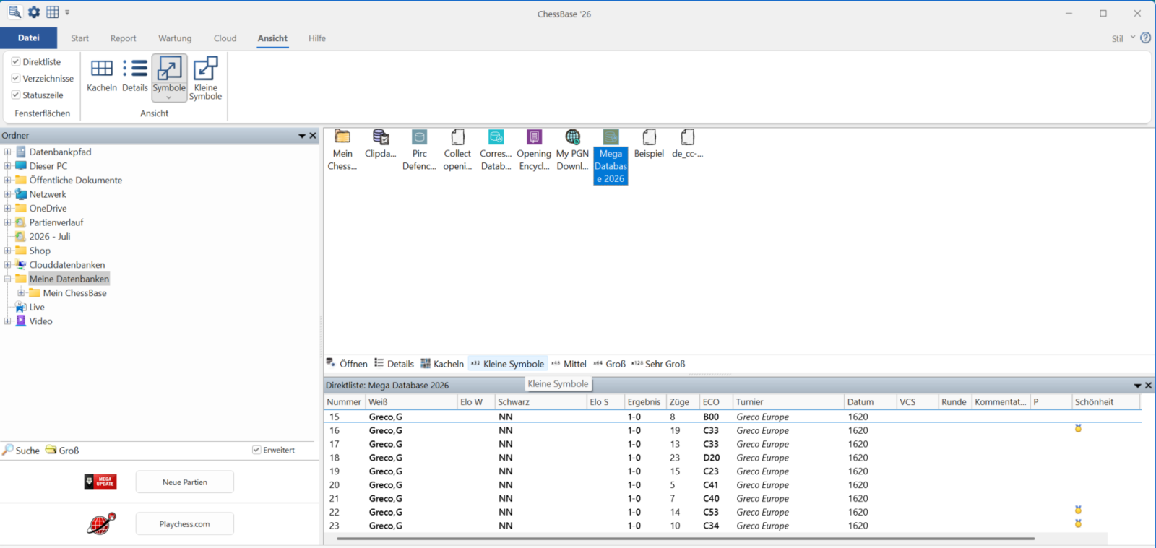
Task: Uncheck the Erweitert checkbox
Action: [x=256, y=450]
